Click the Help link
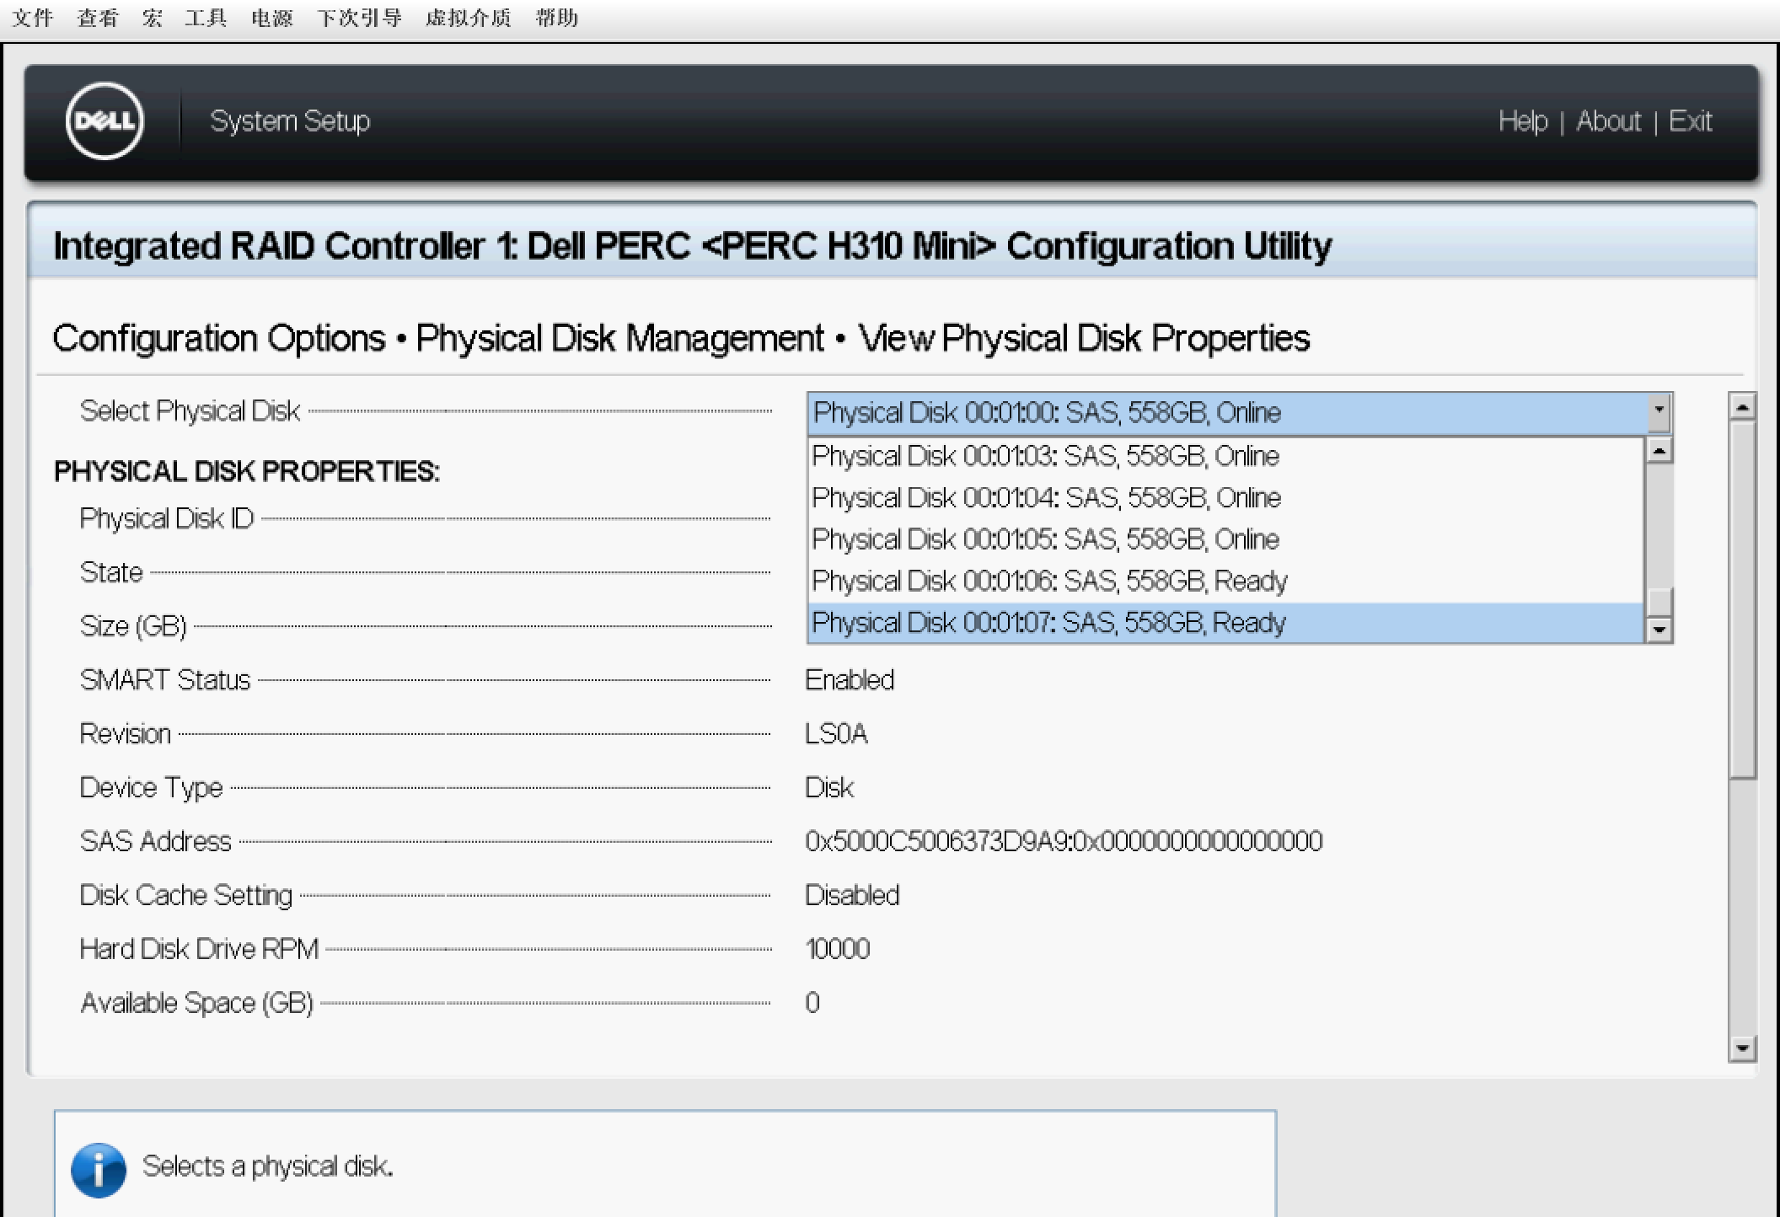 coord(1522,121)
